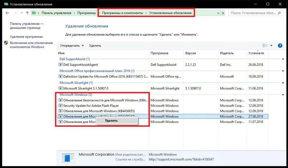This screenshot has height=168, width=288.
Task: Click the change view icon
Action: click(x=265, y=46)
